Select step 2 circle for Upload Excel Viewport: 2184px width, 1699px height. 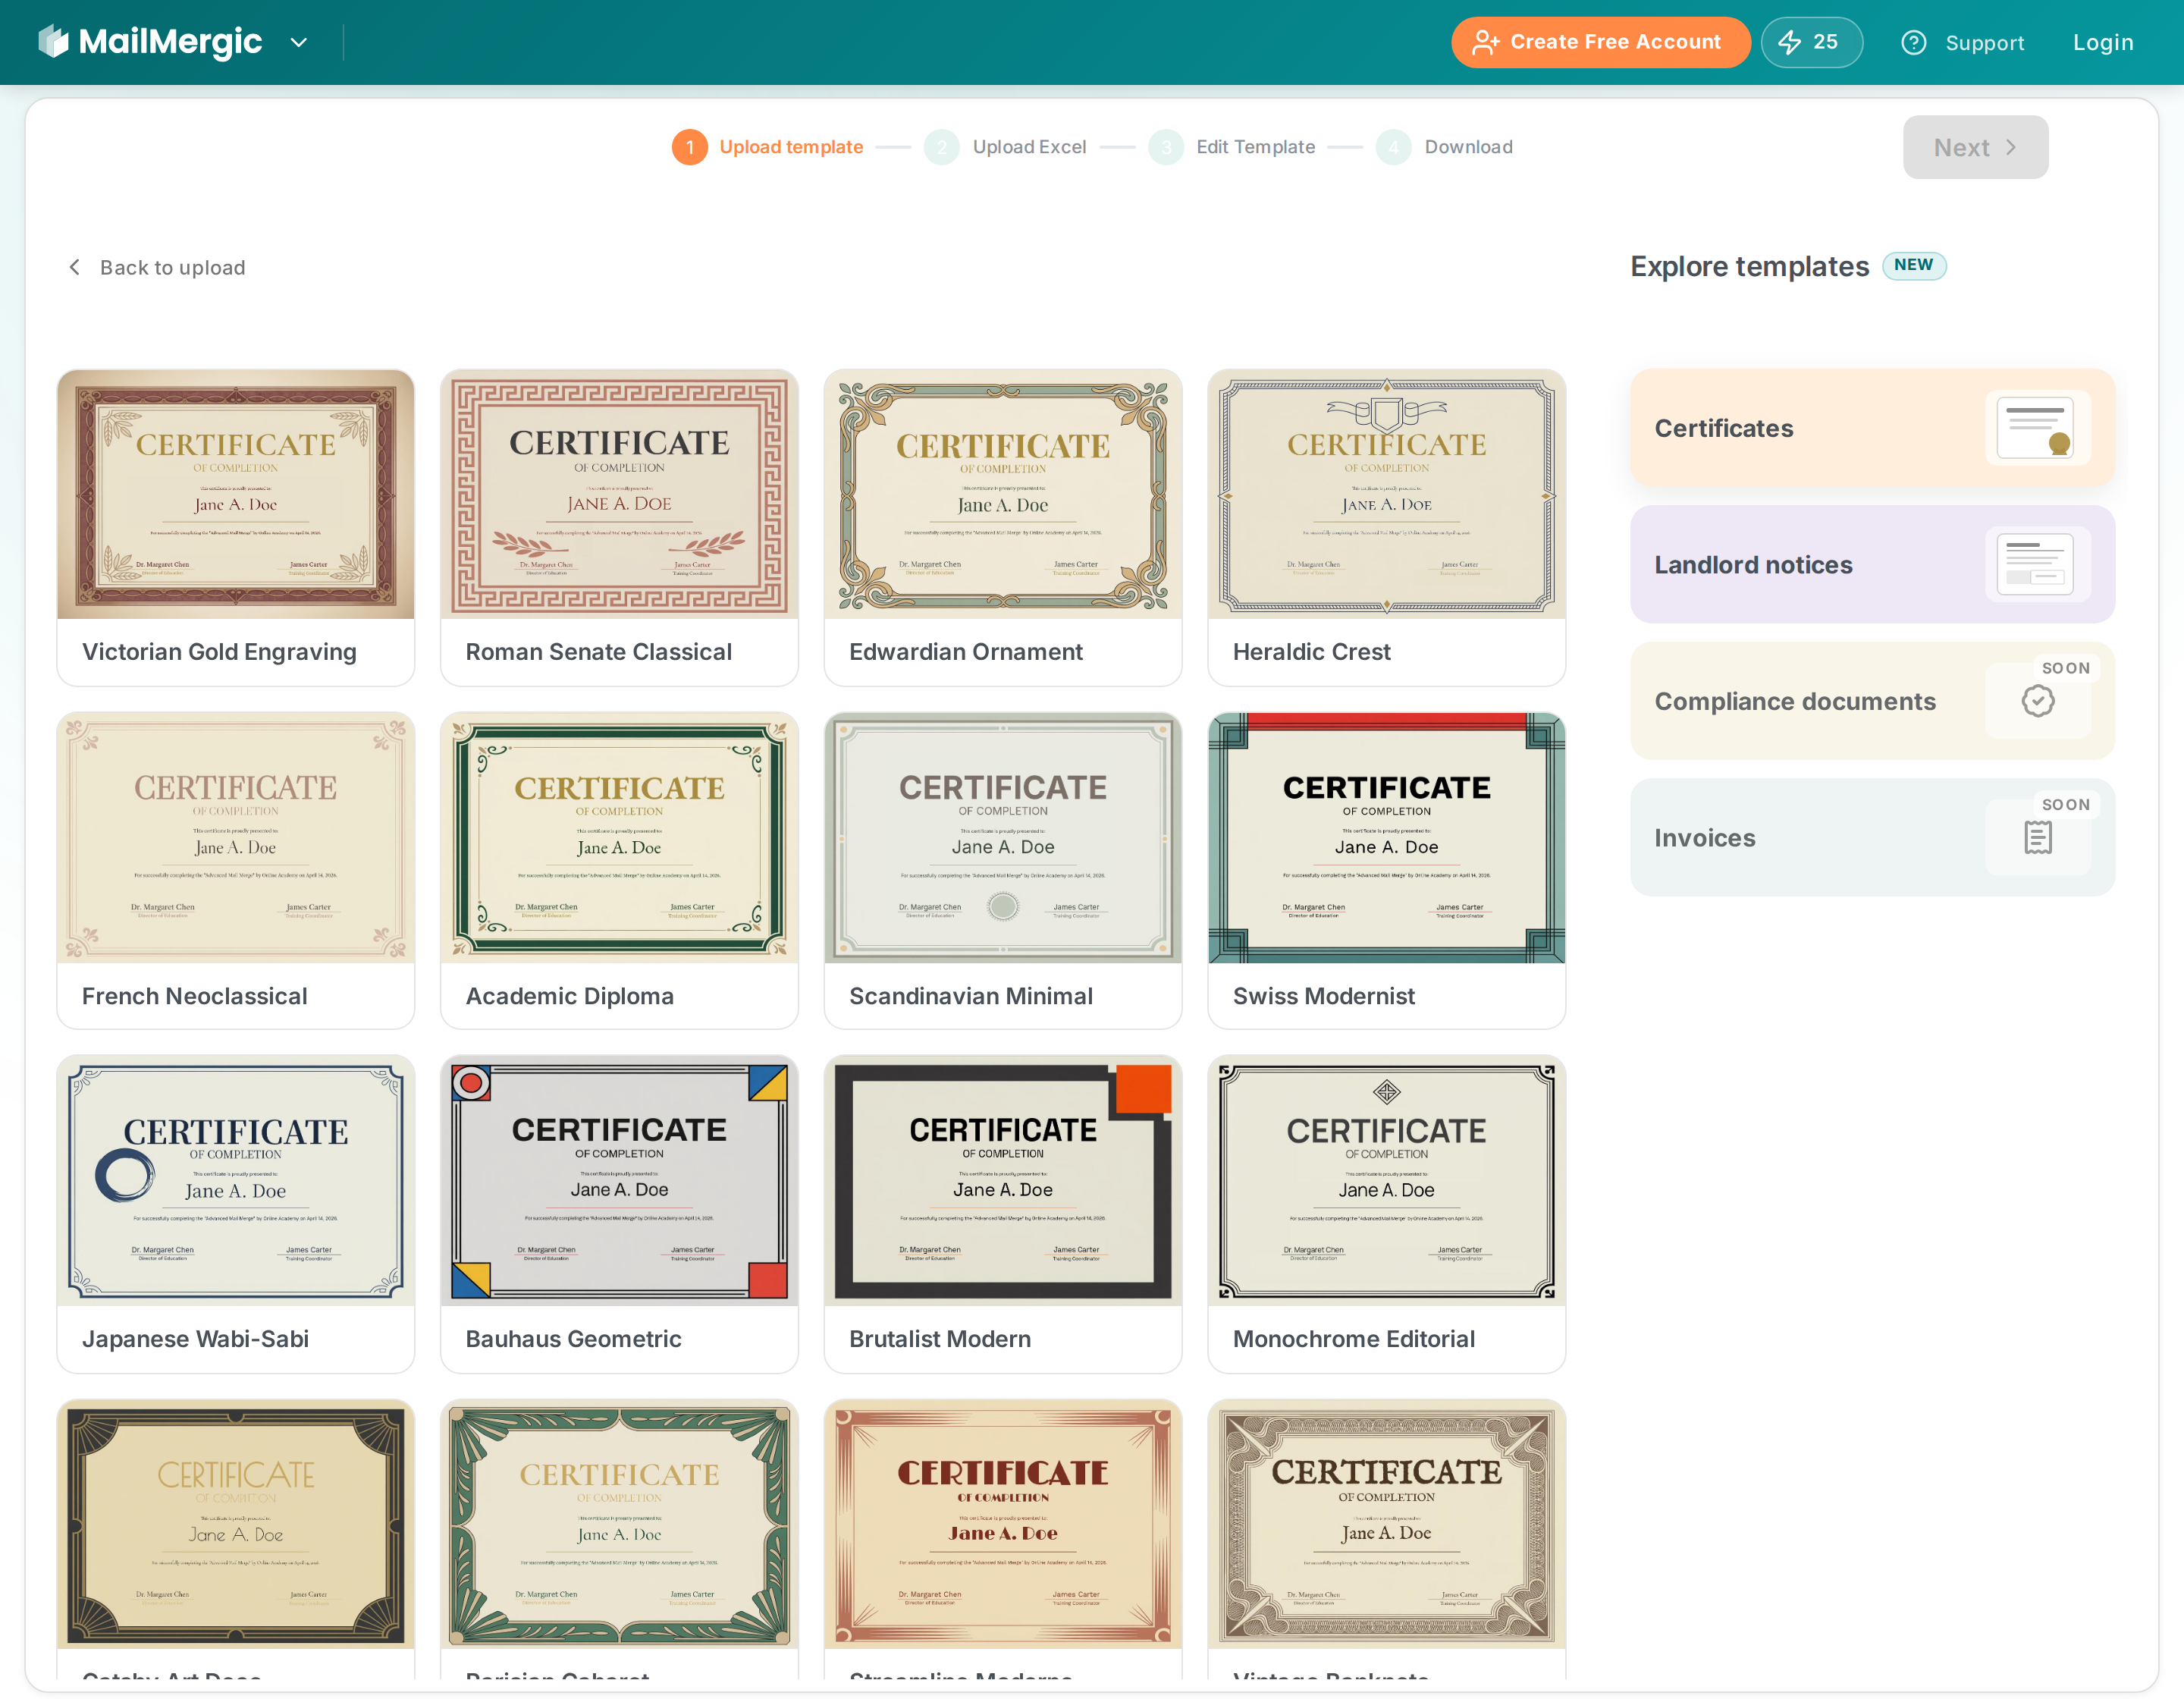[x=941, y=147]
